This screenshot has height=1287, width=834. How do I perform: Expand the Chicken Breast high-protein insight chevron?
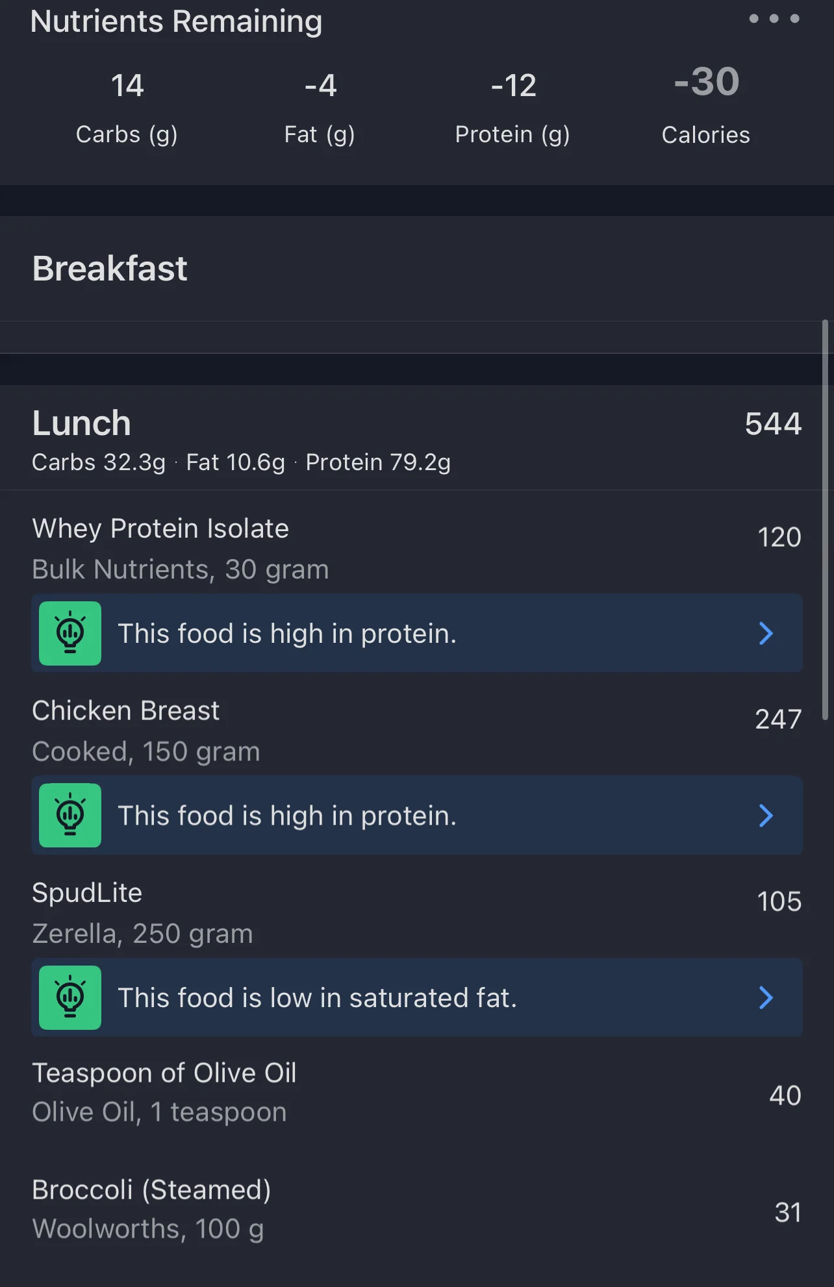766,815
